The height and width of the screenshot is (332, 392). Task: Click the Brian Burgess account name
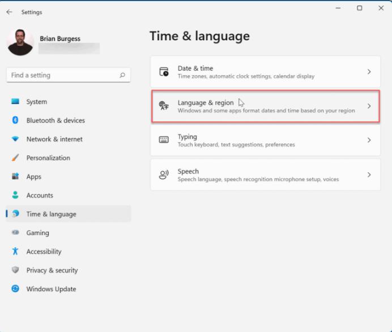pyautogui.click(x=60, y=39)
